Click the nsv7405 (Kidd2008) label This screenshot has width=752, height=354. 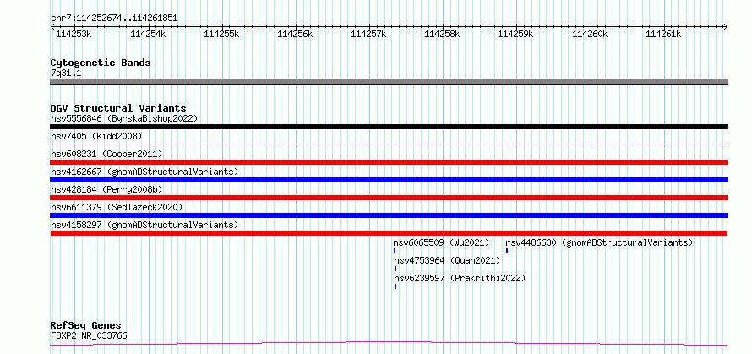point(96,136)
